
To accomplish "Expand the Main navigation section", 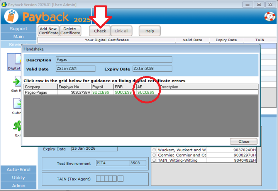I will pos(19,37).
